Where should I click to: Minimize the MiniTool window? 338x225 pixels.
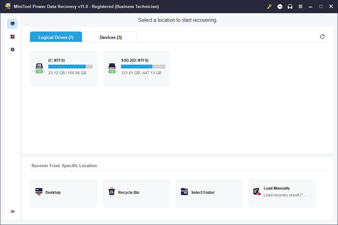tap(310, 7)
